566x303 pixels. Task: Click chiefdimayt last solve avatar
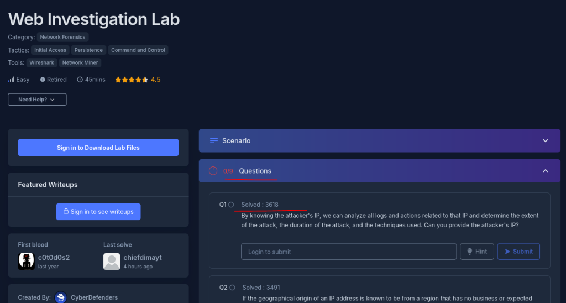point(112,261)
